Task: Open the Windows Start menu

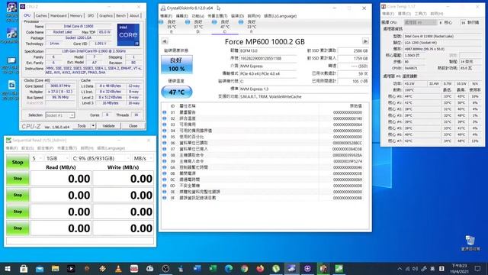Action: (7, 268)
